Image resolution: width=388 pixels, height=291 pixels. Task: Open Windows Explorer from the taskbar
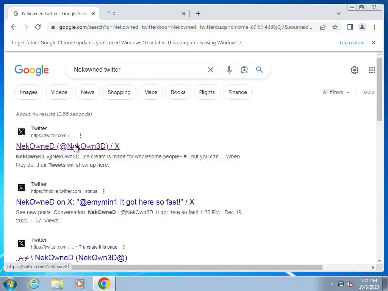[57, 284]
